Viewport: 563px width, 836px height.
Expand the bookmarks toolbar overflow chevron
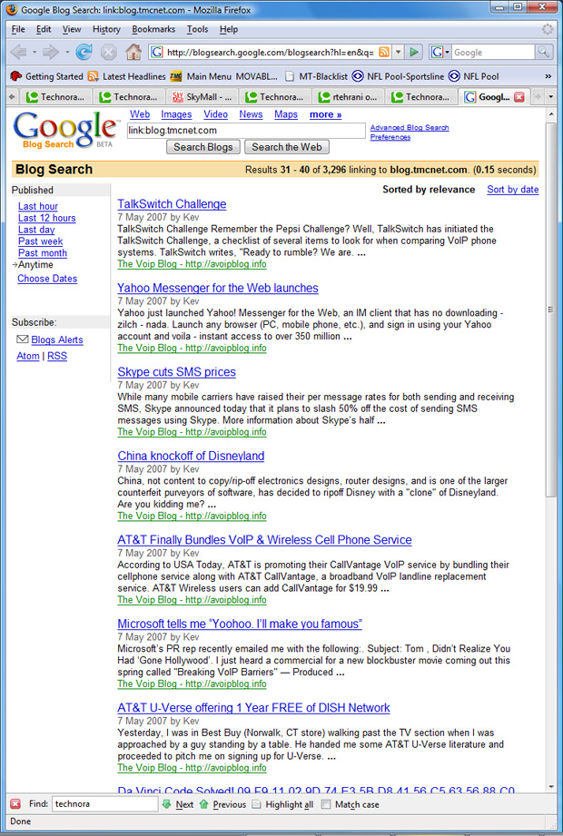(548, 76)
